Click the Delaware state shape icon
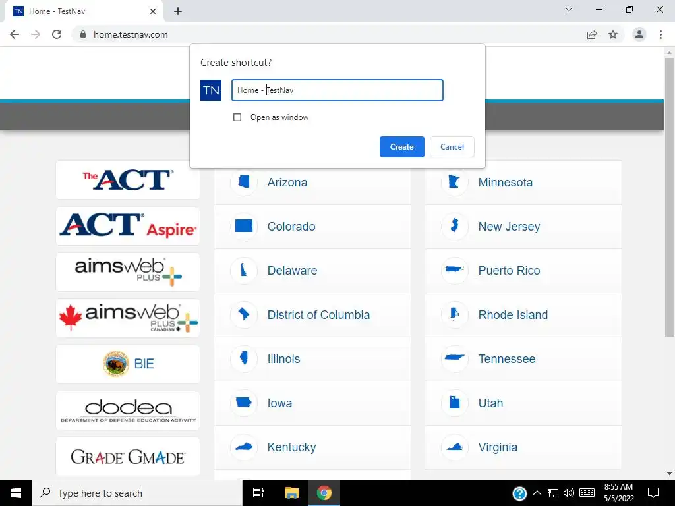The image size is (675, 506). [244, 271]
